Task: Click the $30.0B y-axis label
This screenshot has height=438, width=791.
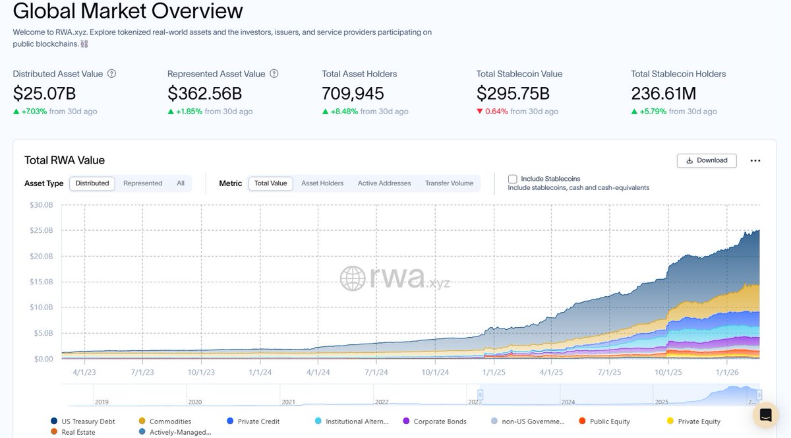Action: pos(41,204)
